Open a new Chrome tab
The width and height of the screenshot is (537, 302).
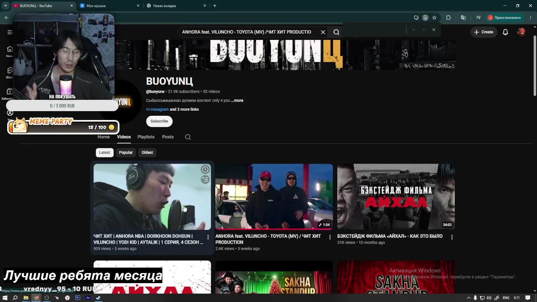tap(215, 6)
